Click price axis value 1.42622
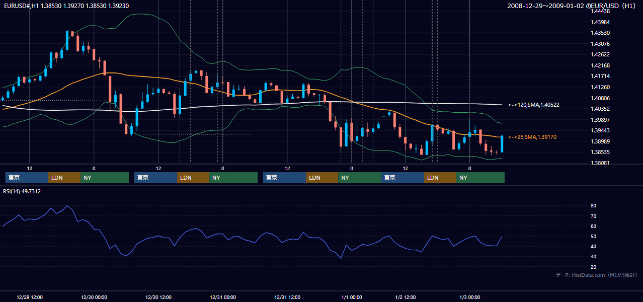 (x=600, y=54)
